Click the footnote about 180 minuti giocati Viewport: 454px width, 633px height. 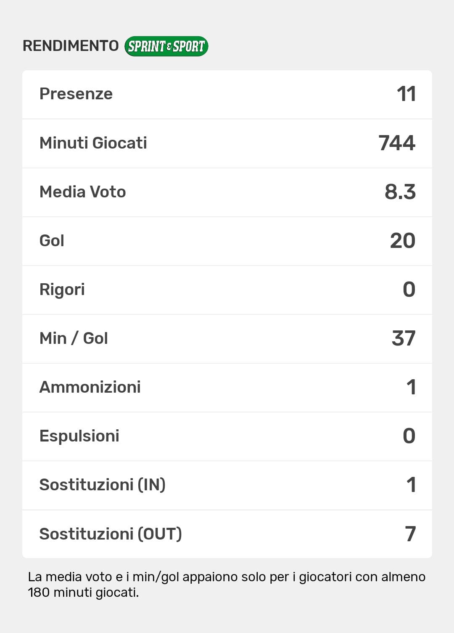[x=227, y=585]
